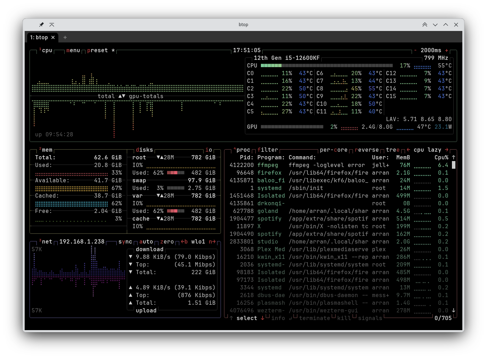This screenshot has width=487, height=359.
Task: Increase update interval with plus sign
Action: 447,50
